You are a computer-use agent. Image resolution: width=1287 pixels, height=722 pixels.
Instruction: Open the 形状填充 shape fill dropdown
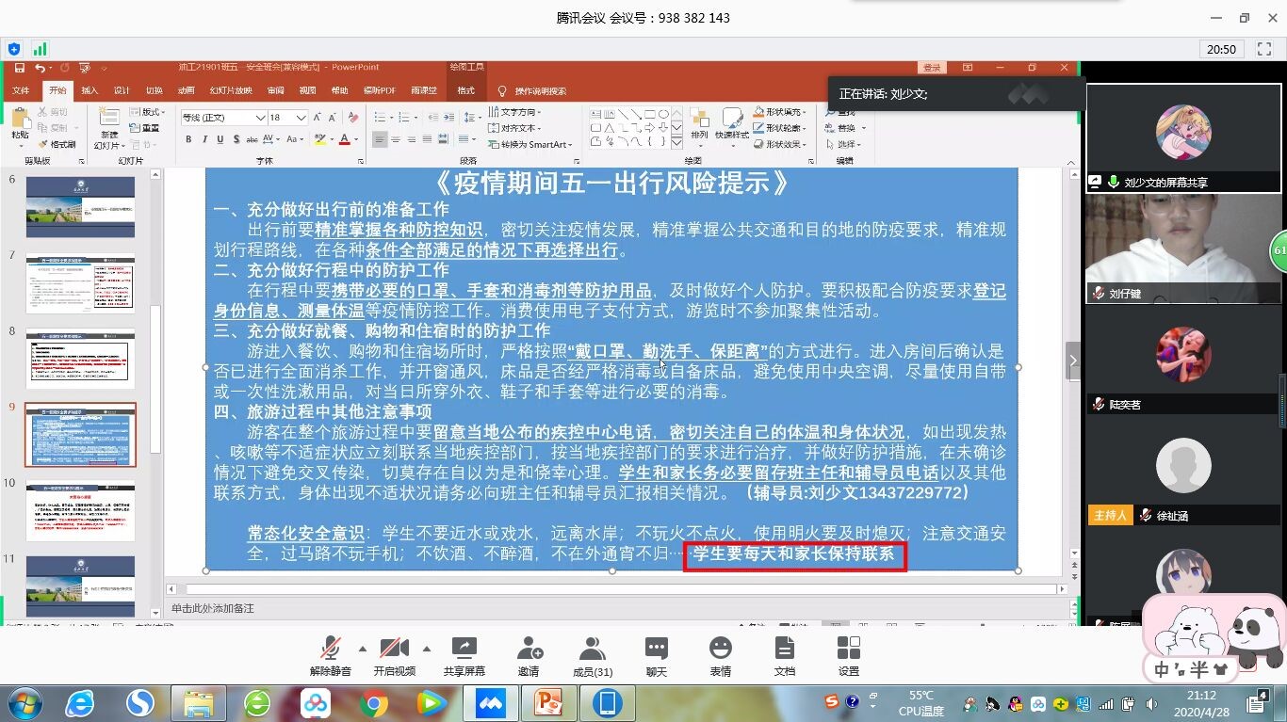tap(785, 112)
